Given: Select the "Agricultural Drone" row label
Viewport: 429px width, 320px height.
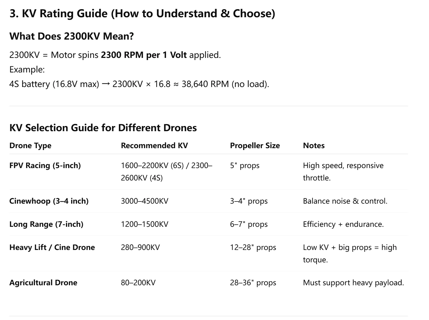Looking at the screenshot, I should [43, 283].
